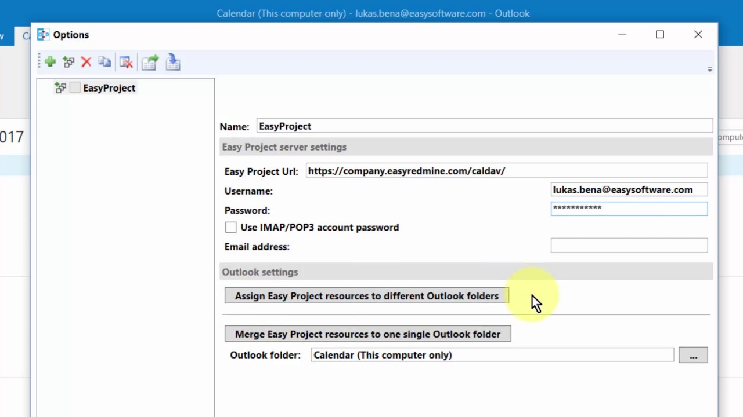Screen dimensions: 743x417
Task: Minimize the Options window
Action: (x=622, y=35)
